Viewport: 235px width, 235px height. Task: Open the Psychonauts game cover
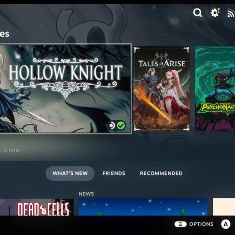215,89
